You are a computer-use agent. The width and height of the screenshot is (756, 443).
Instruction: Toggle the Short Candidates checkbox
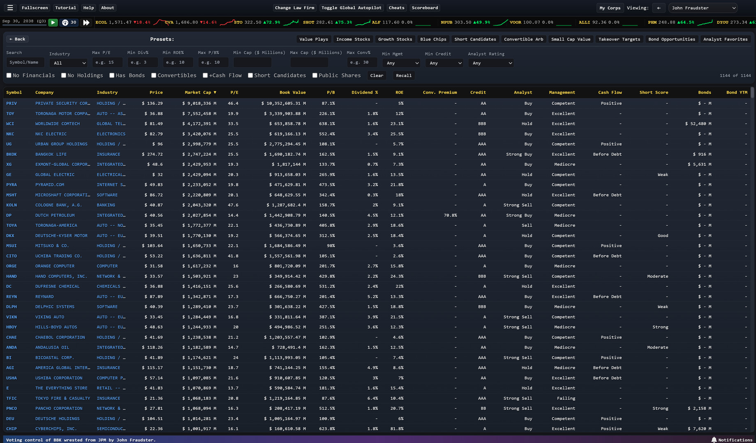tap(250, 75)
